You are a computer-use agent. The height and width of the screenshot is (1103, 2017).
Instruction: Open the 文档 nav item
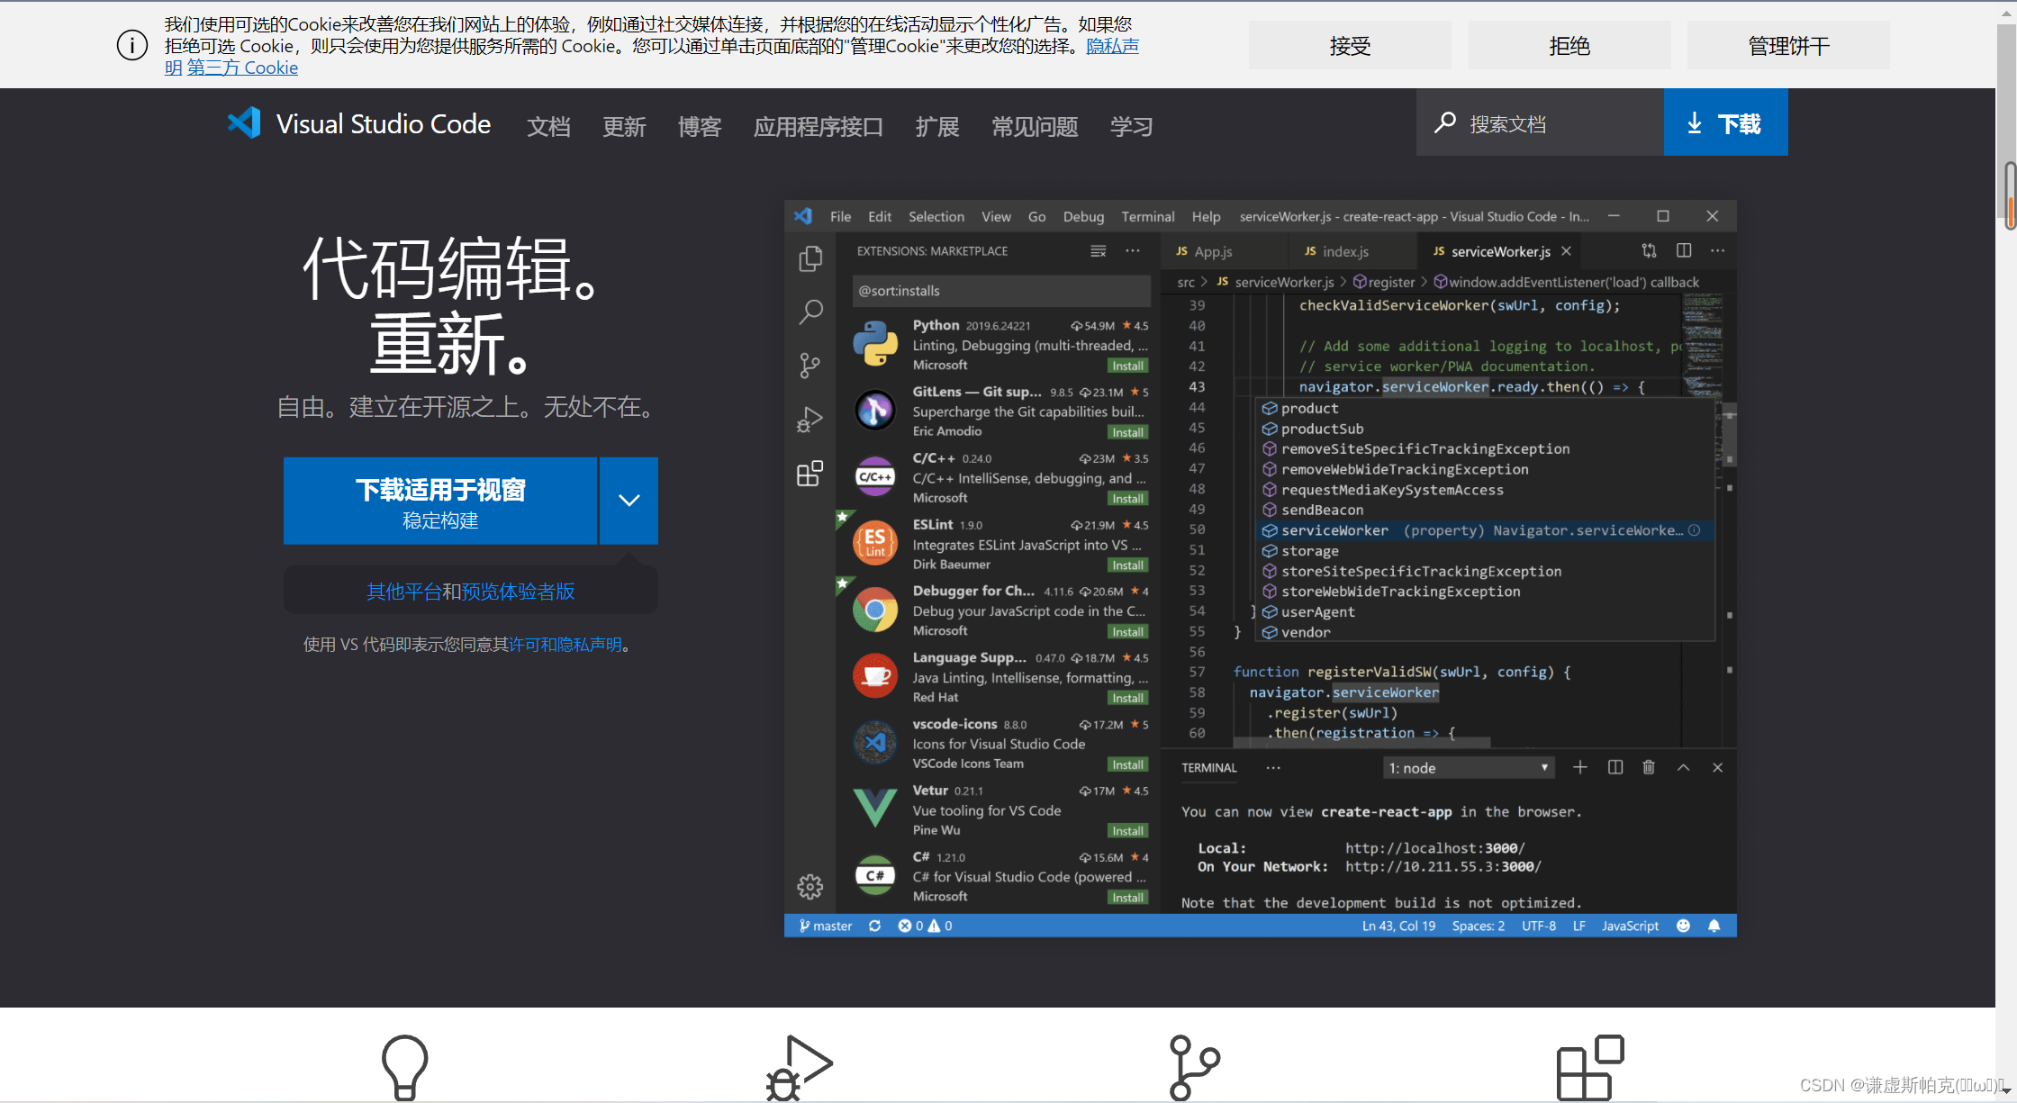click(x=548, y=126)
